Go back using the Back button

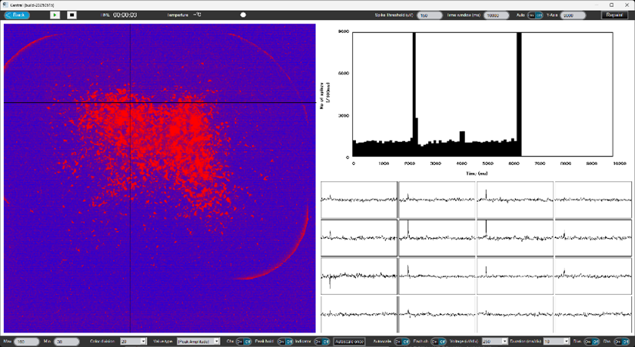(x=17, y=15)
